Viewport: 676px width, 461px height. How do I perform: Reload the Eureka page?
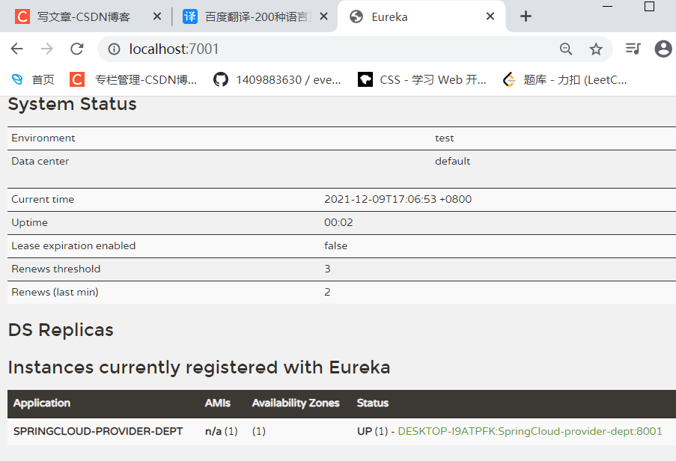tap(77, 49)
